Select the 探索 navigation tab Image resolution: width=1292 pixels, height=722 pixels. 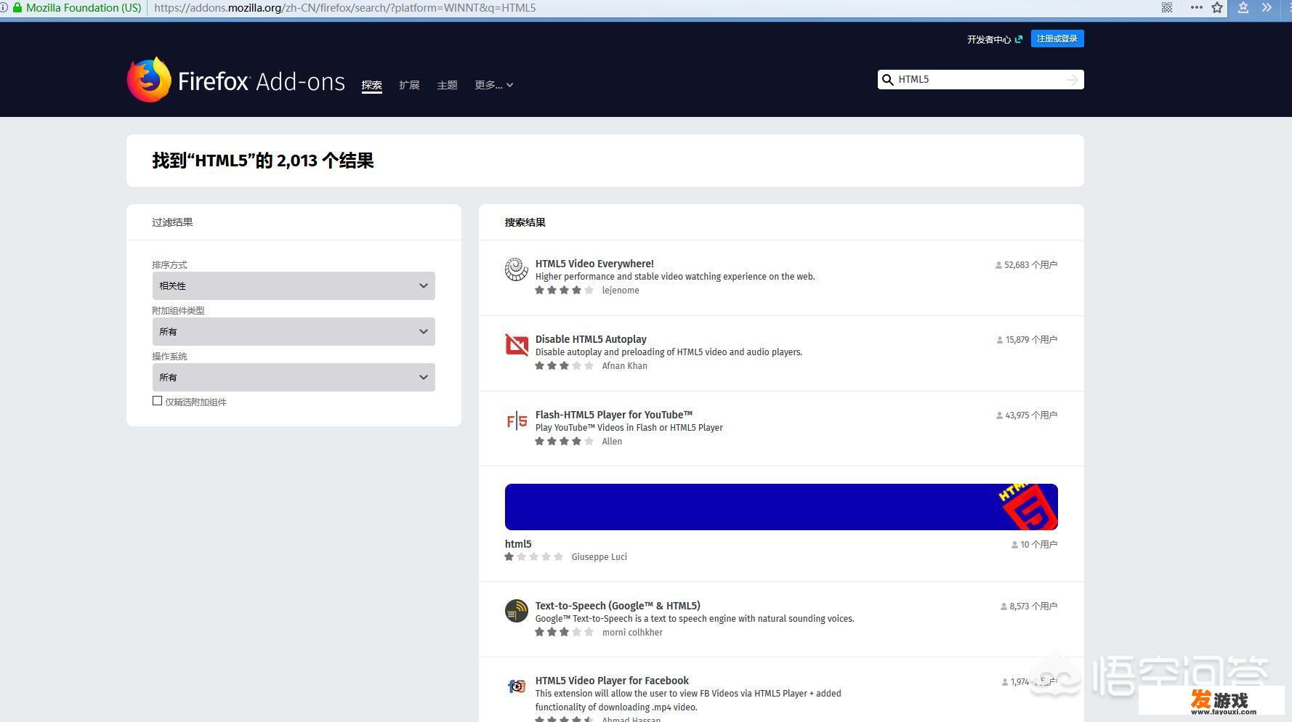(x=371, y=85)
